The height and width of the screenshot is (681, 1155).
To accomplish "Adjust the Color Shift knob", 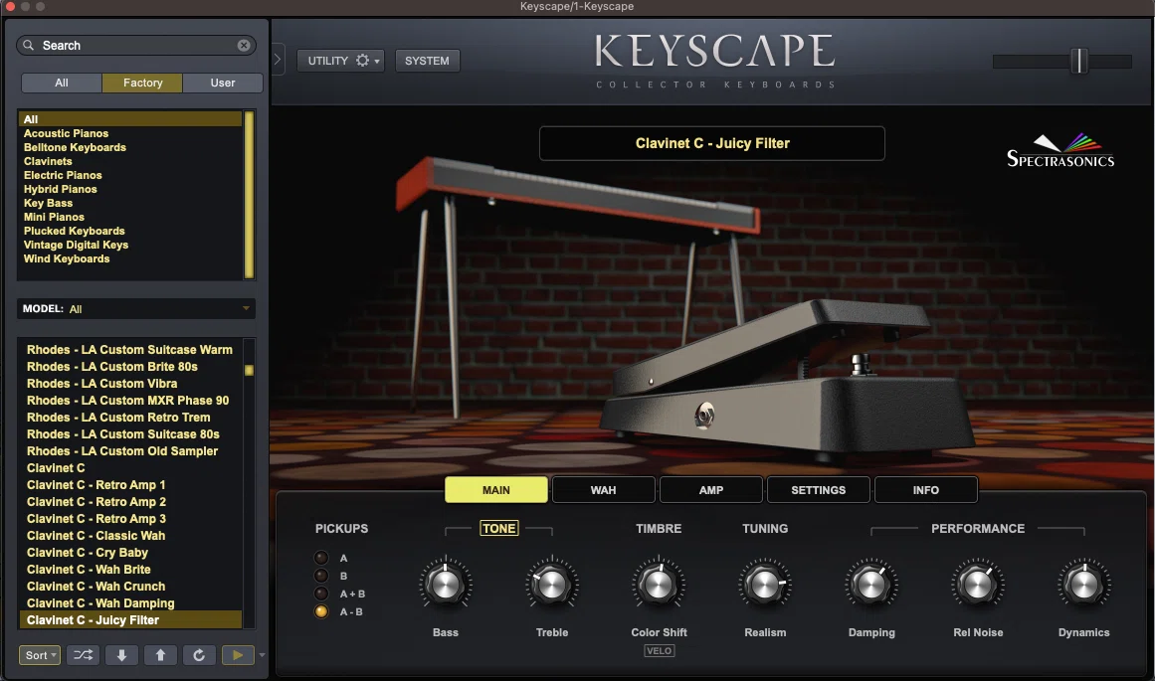I will [x=659, y=585].
